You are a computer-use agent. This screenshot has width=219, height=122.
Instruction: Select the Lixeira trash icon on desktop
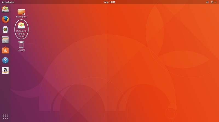[21, 46]
